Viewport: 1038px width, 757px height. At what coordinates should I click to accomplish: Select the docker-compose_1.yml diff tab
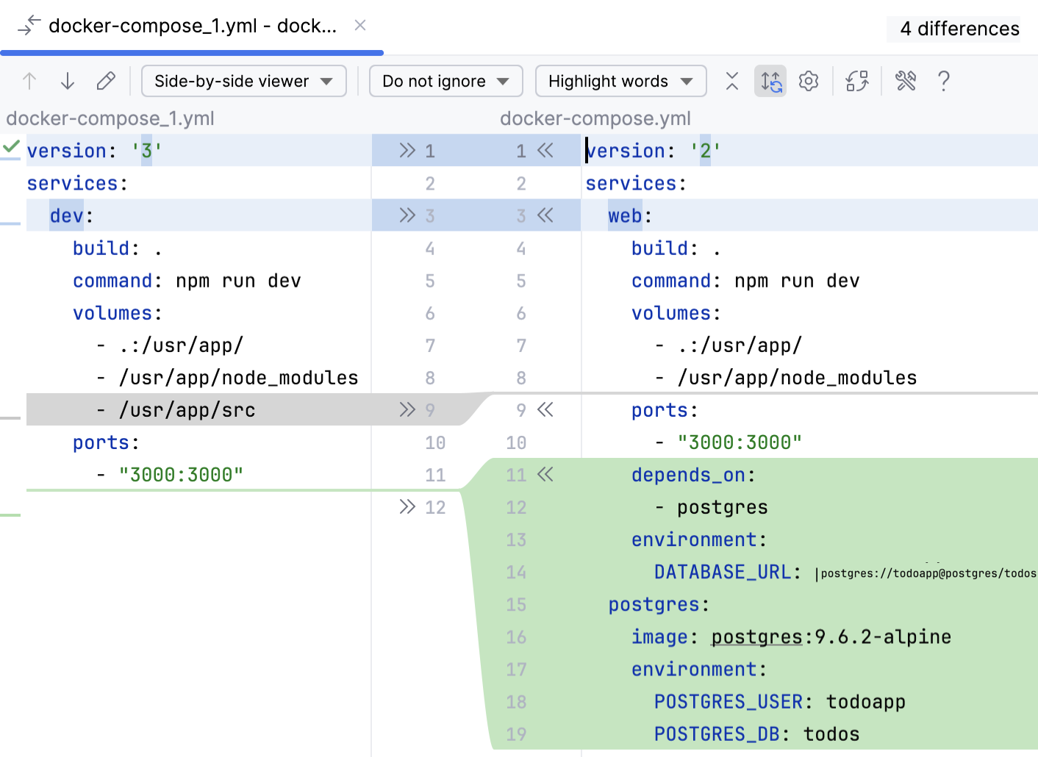pos(192,26)
